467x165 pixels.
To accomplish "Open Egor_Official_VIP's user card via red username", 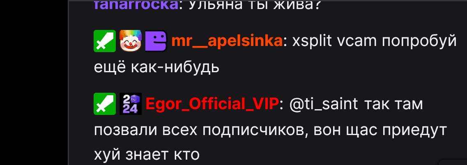I will [x=212, y=104].
